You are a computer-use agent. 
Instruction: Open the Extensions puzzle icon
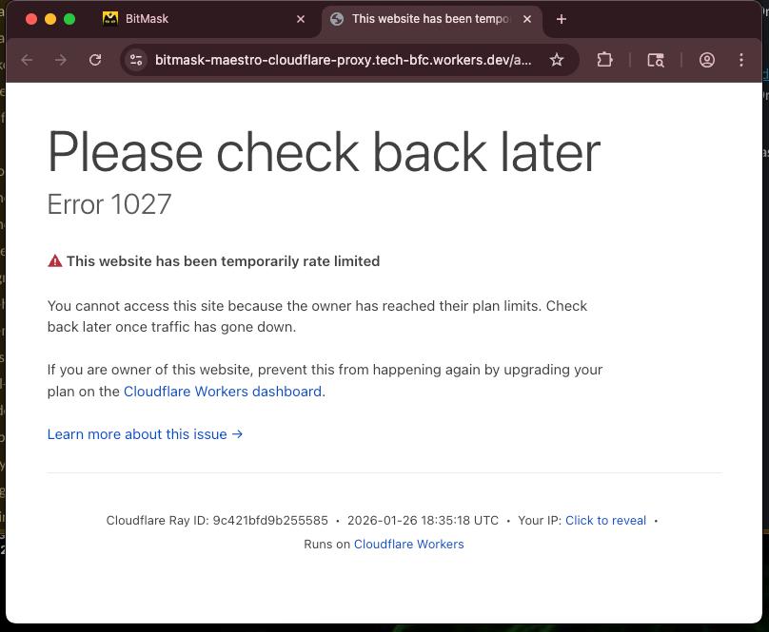[604, 60]
